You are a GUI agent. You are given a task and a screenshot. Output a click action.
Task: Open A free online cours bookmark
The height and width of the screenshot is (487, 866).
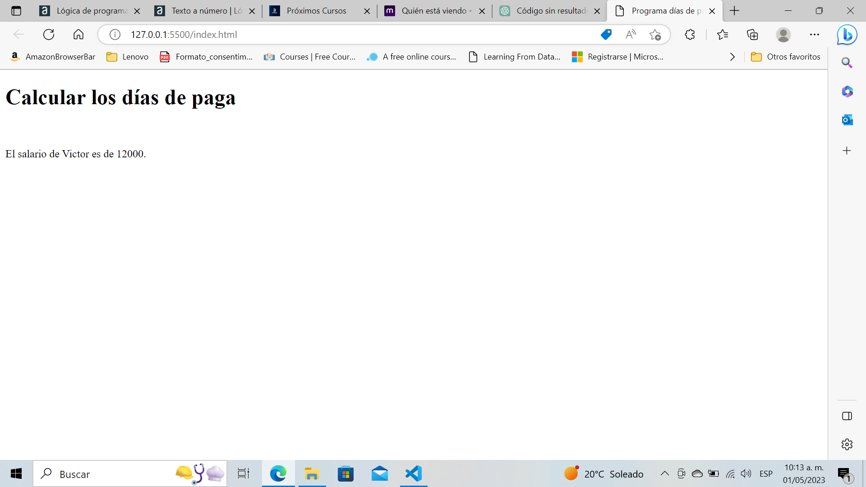pos(411,57)
